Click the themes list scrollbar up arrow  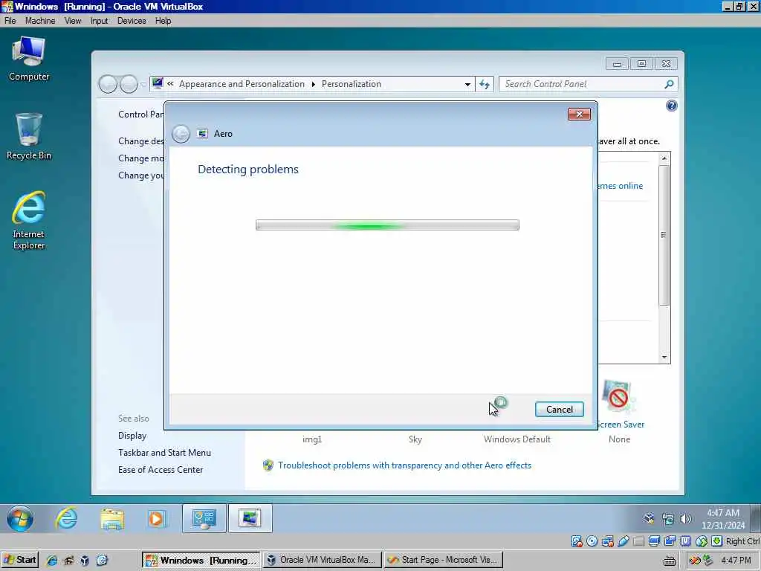click(x=664, y=158)
